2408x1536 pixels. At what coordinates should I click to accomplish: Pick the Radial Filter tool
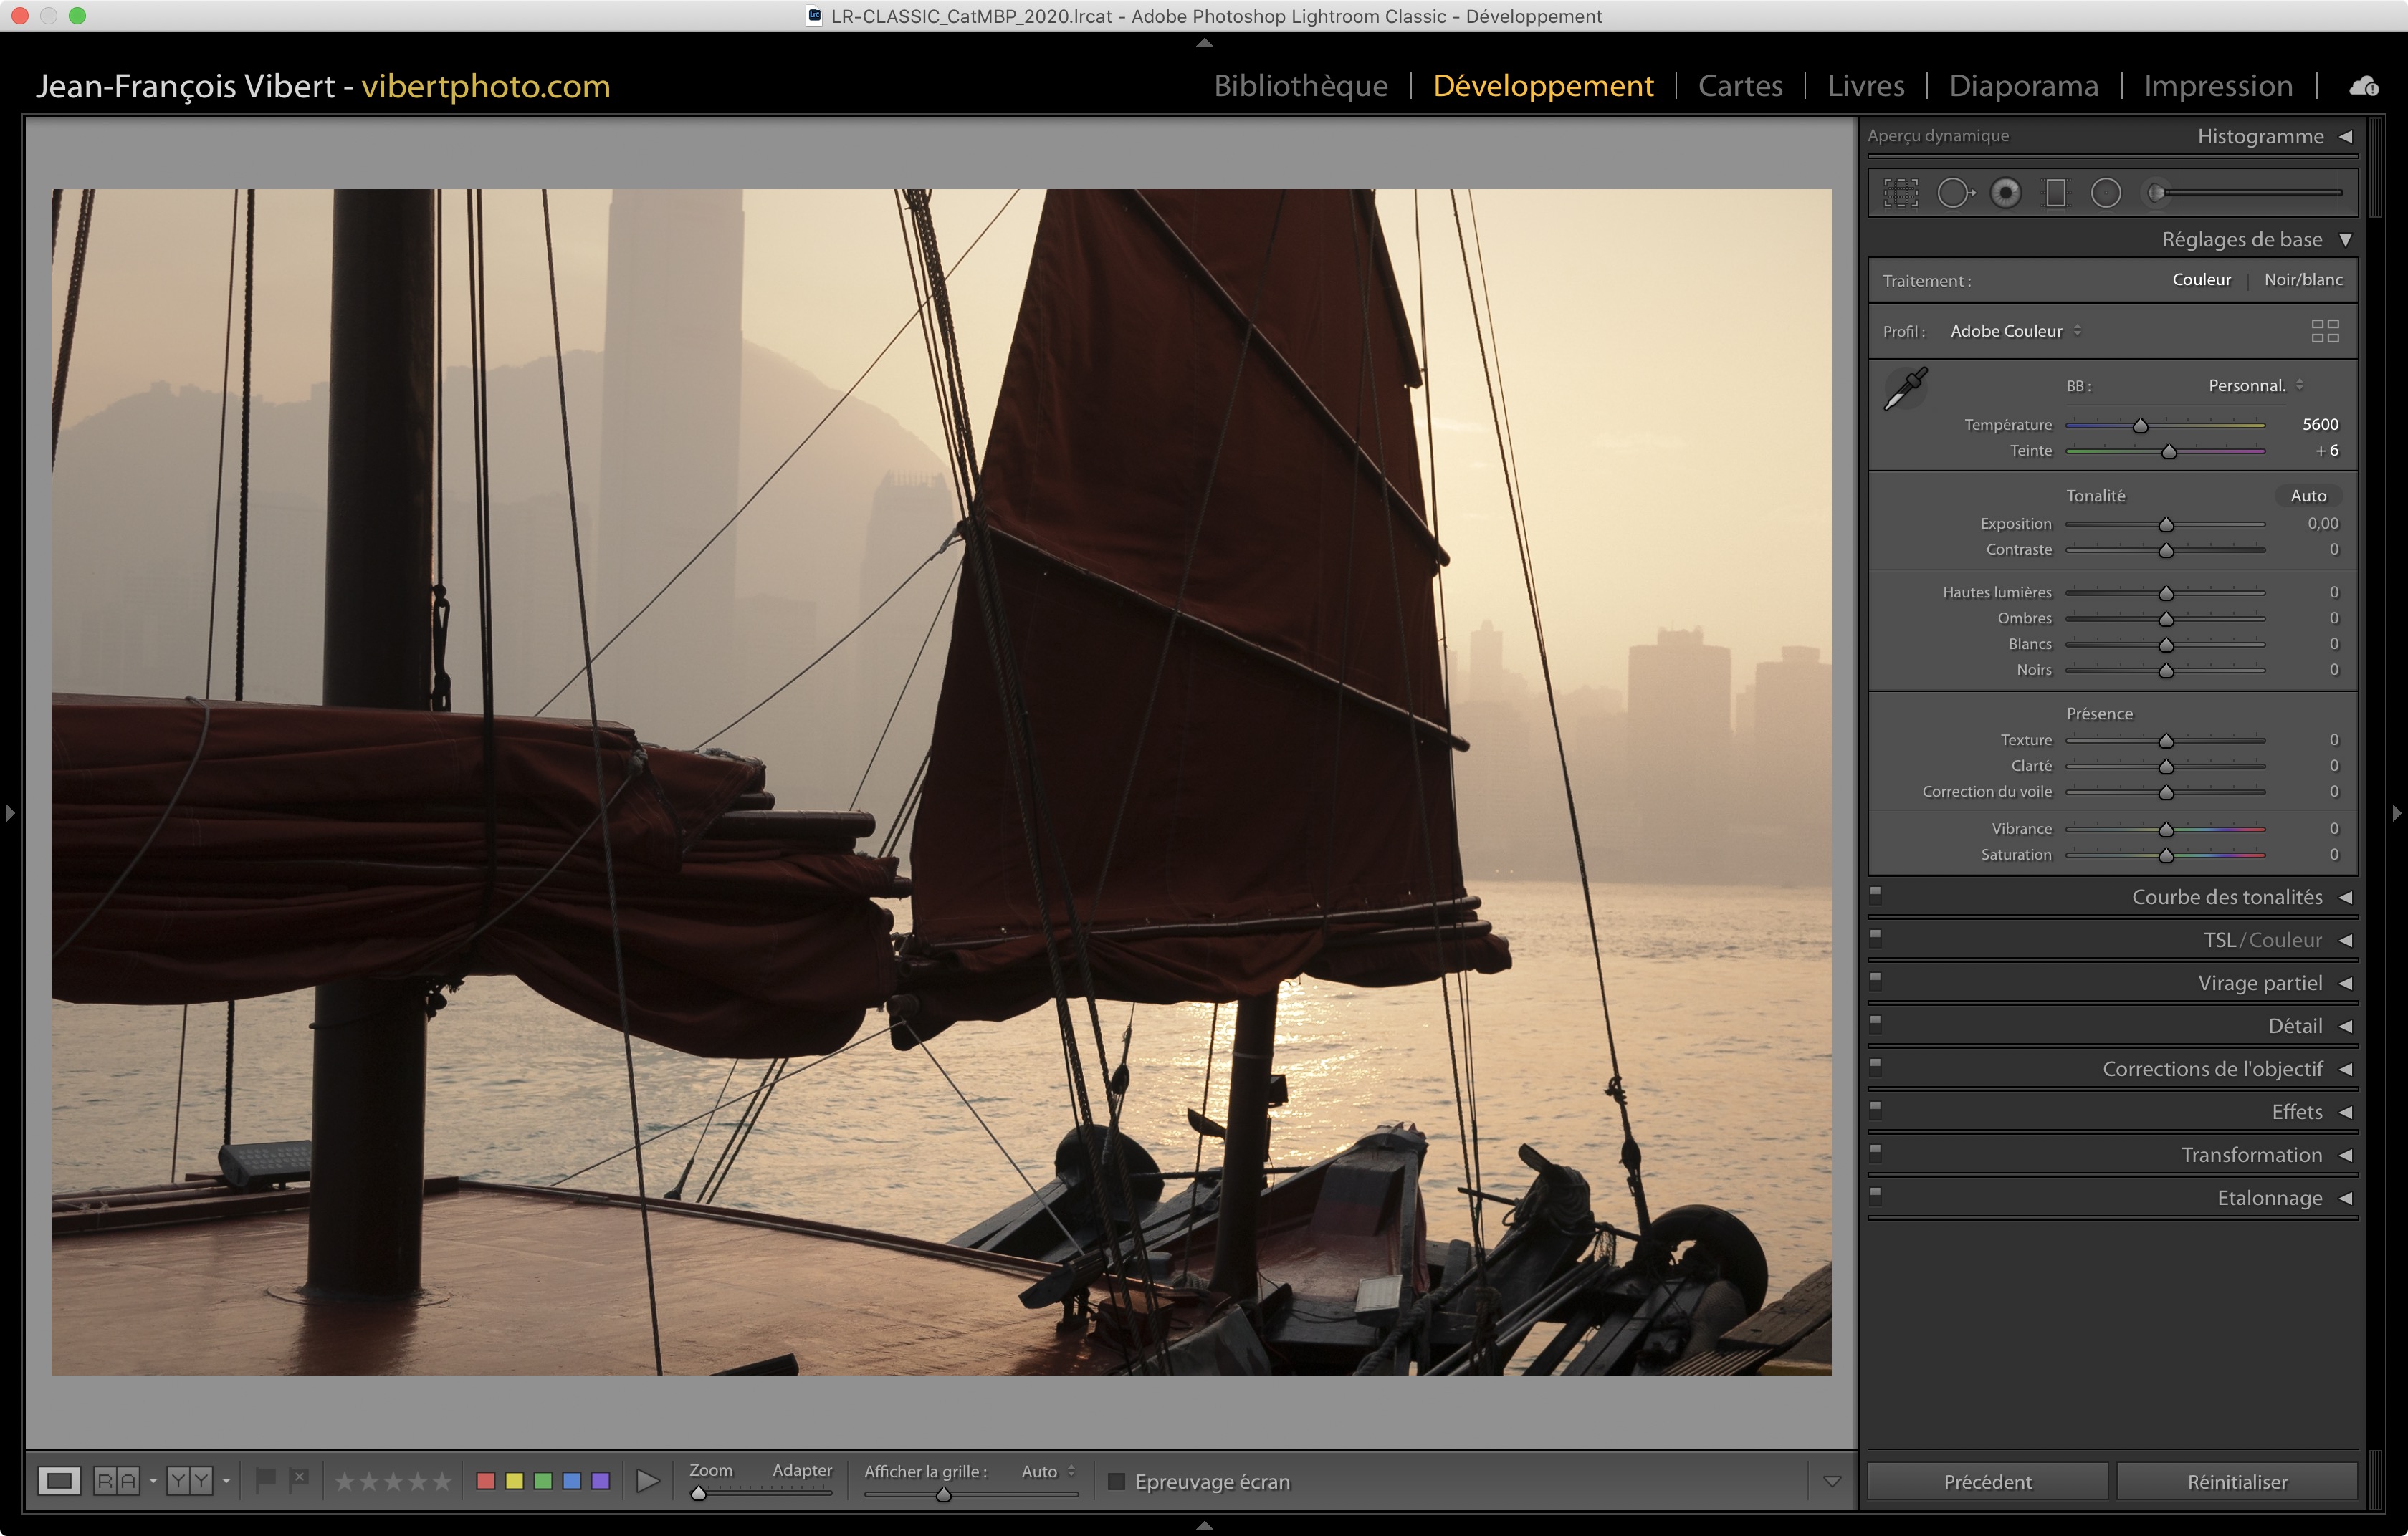[x=2105, y=193]
